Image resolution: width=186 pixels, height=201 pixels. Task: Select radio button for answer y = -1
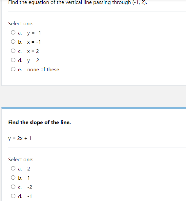[13, 33]
